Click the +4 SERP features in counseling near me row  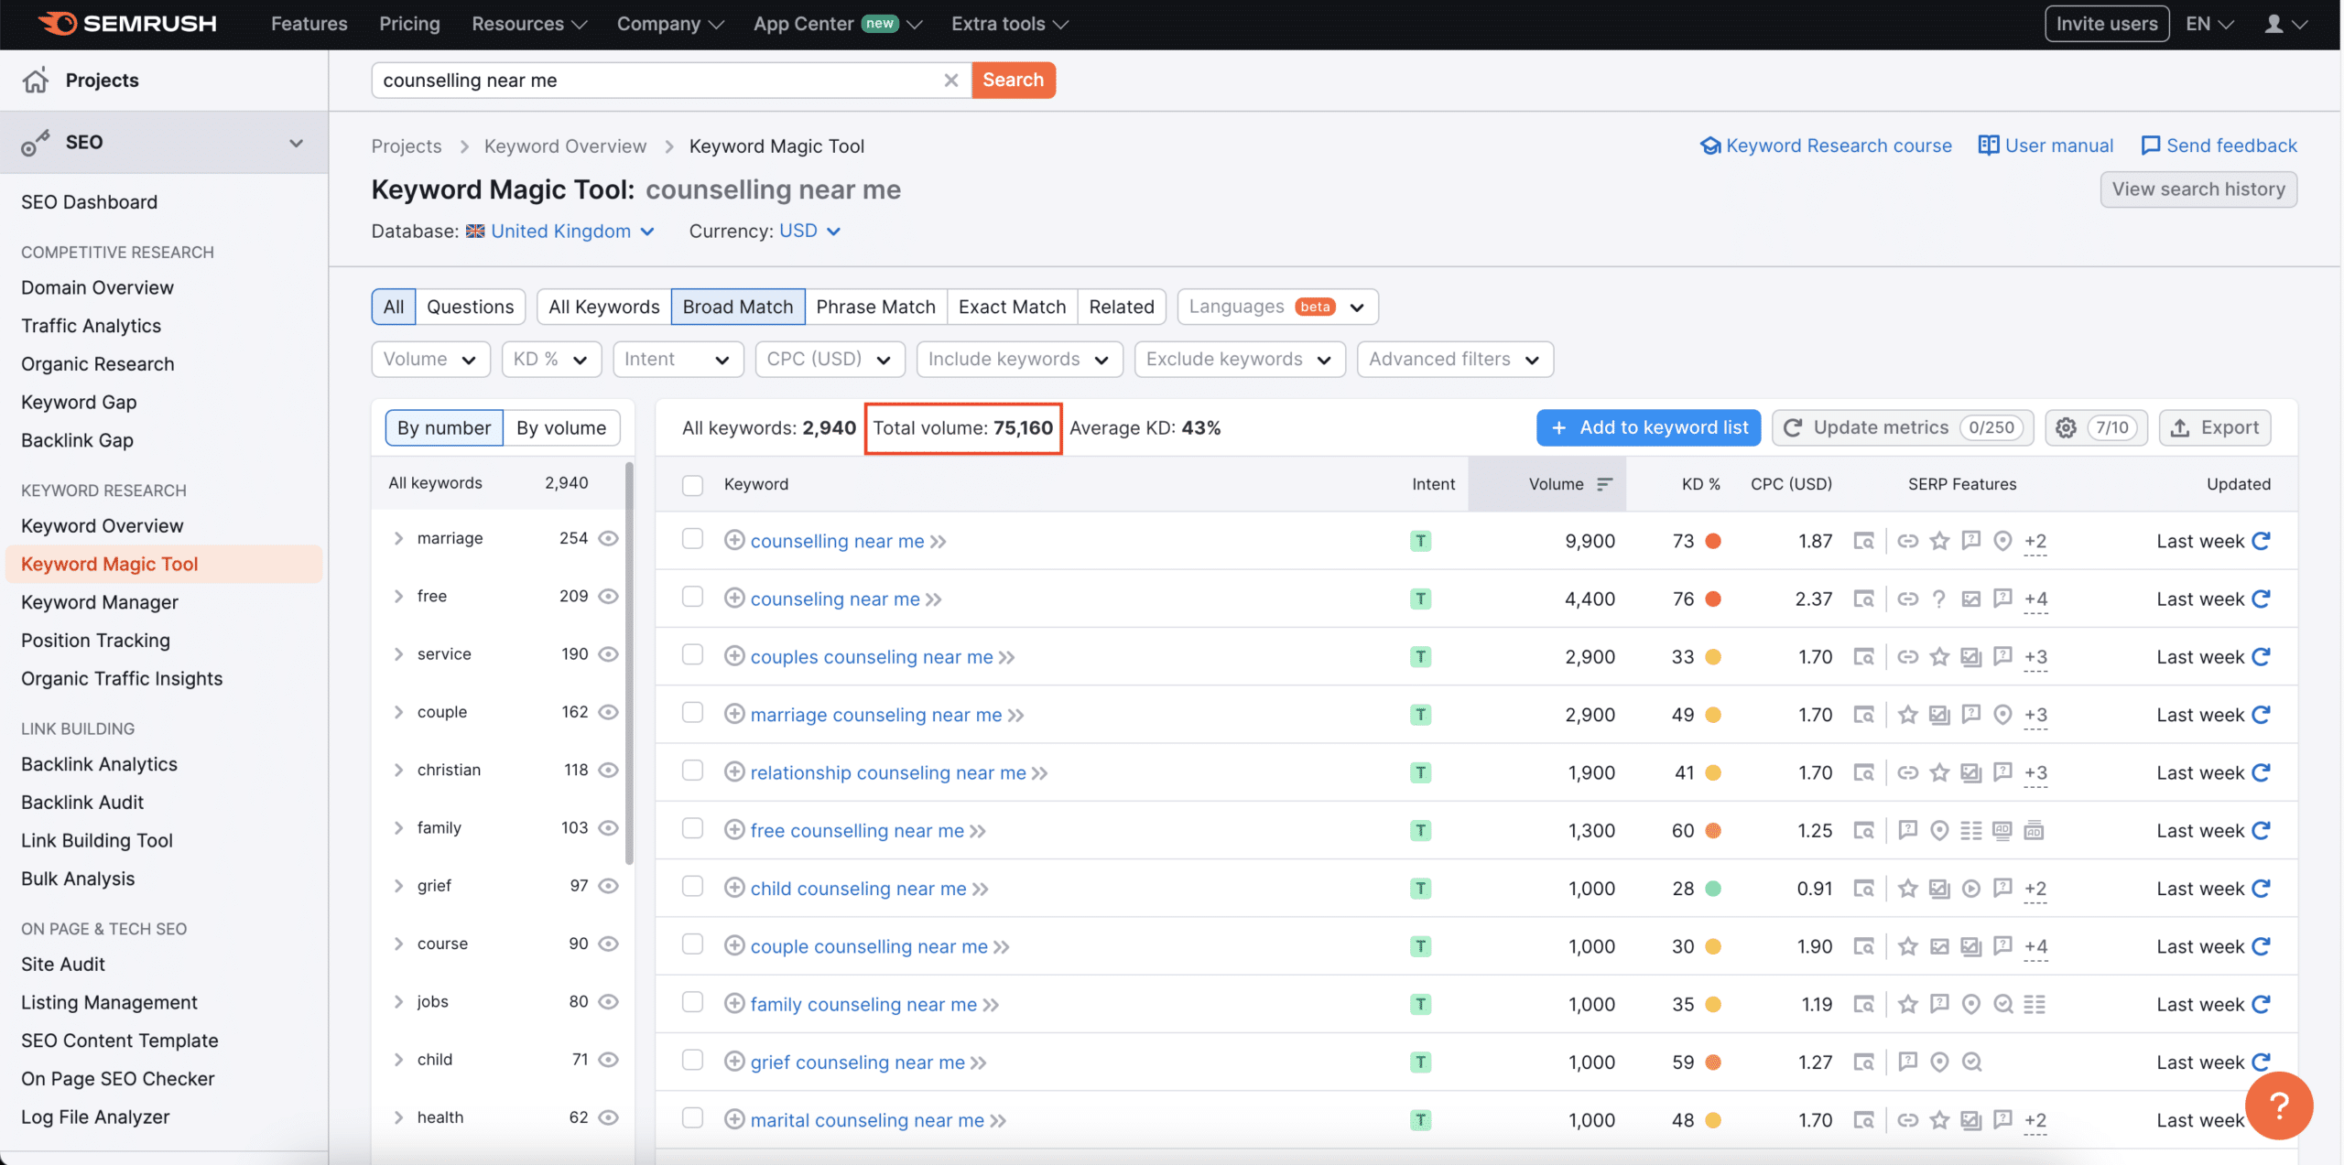[x=2035, y=599]
